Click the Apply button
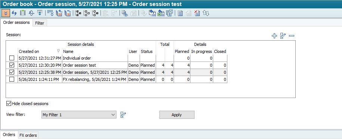 pyautogui.click(x=177, y=115)
